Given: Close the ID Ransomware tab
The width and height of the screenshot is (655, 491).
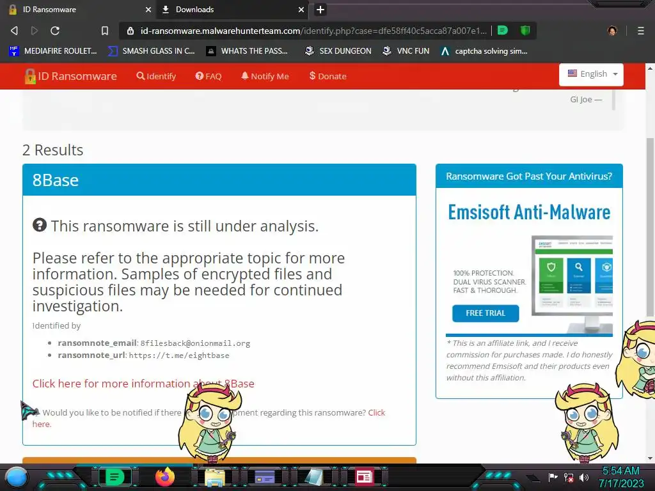Looking at the screenshot, I should click(148, 10).
